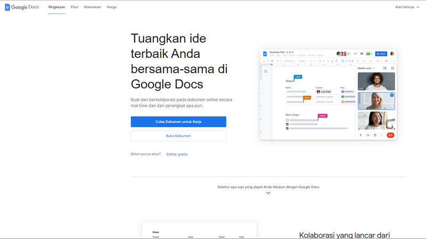Click the underline icon in illustration toolbar
Viewport: 426px width, 239px height.
point(328,61)
